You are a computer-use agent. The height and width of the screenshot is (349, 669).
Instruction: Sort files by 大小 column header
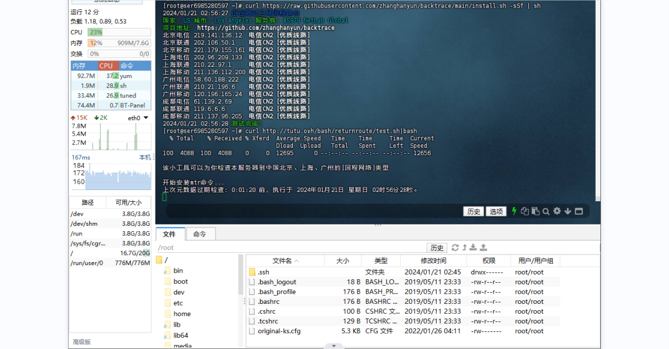[343, 260]
